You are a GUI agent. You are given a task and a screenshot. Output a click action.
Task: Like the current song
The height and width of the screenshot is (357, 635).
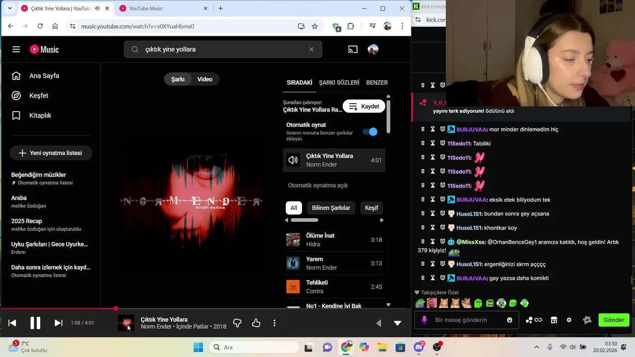256,323
